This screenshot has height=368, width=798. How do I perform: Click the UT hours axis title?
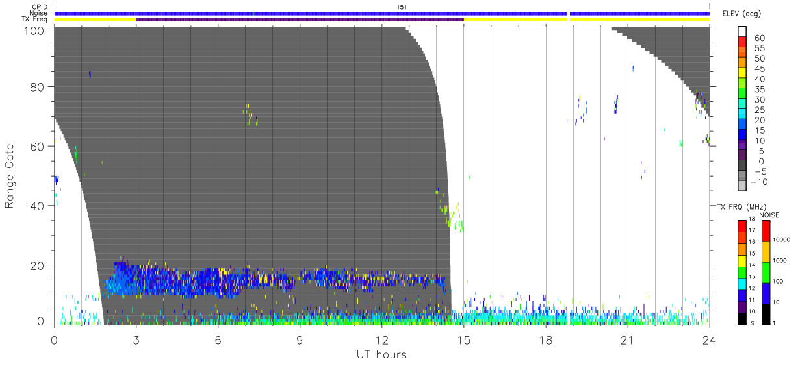point(382,354)
